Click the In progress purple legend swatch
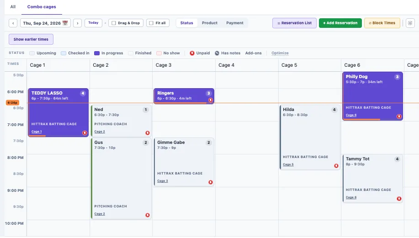Image resolution: width=419 pixels, height=238 pixels. pyautogui.click(x=97, y=53)
